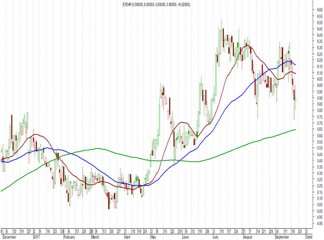Click the 26 date tick label

[x=208, y=231]
